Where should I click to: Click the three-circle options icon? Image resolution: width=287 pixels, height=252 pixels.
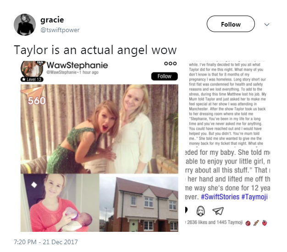(x=171, y=63)
